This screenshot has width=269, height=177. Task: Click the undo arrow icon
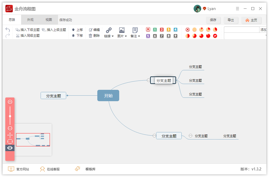[x=7, y=30]
